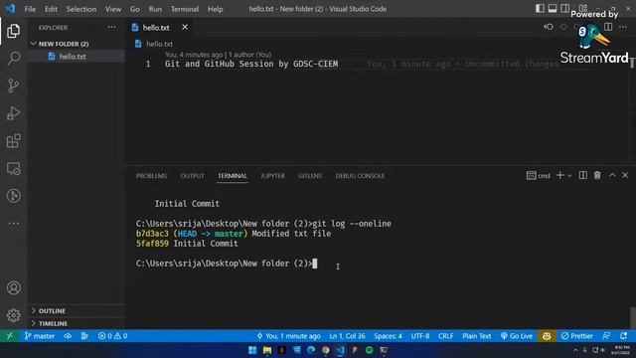636x358 pixels.
Task: Switch to JUPYTER panel tab
Action: (x=272, y=175)
